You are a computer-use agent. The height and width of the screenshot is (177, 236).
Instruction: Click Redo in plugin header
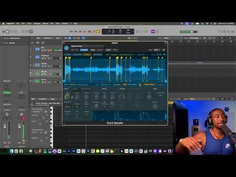(x=115, y=50)
